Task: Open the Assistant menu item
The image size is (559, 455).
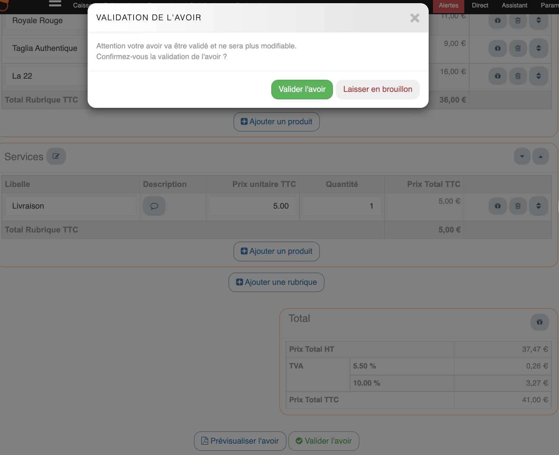Action: tap(514, 5)
